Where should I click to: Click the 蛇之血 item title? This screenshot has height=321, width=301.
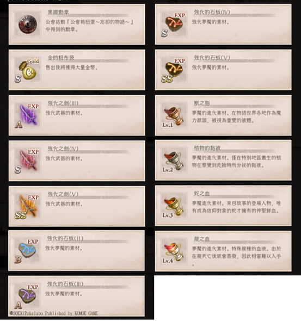202,194
